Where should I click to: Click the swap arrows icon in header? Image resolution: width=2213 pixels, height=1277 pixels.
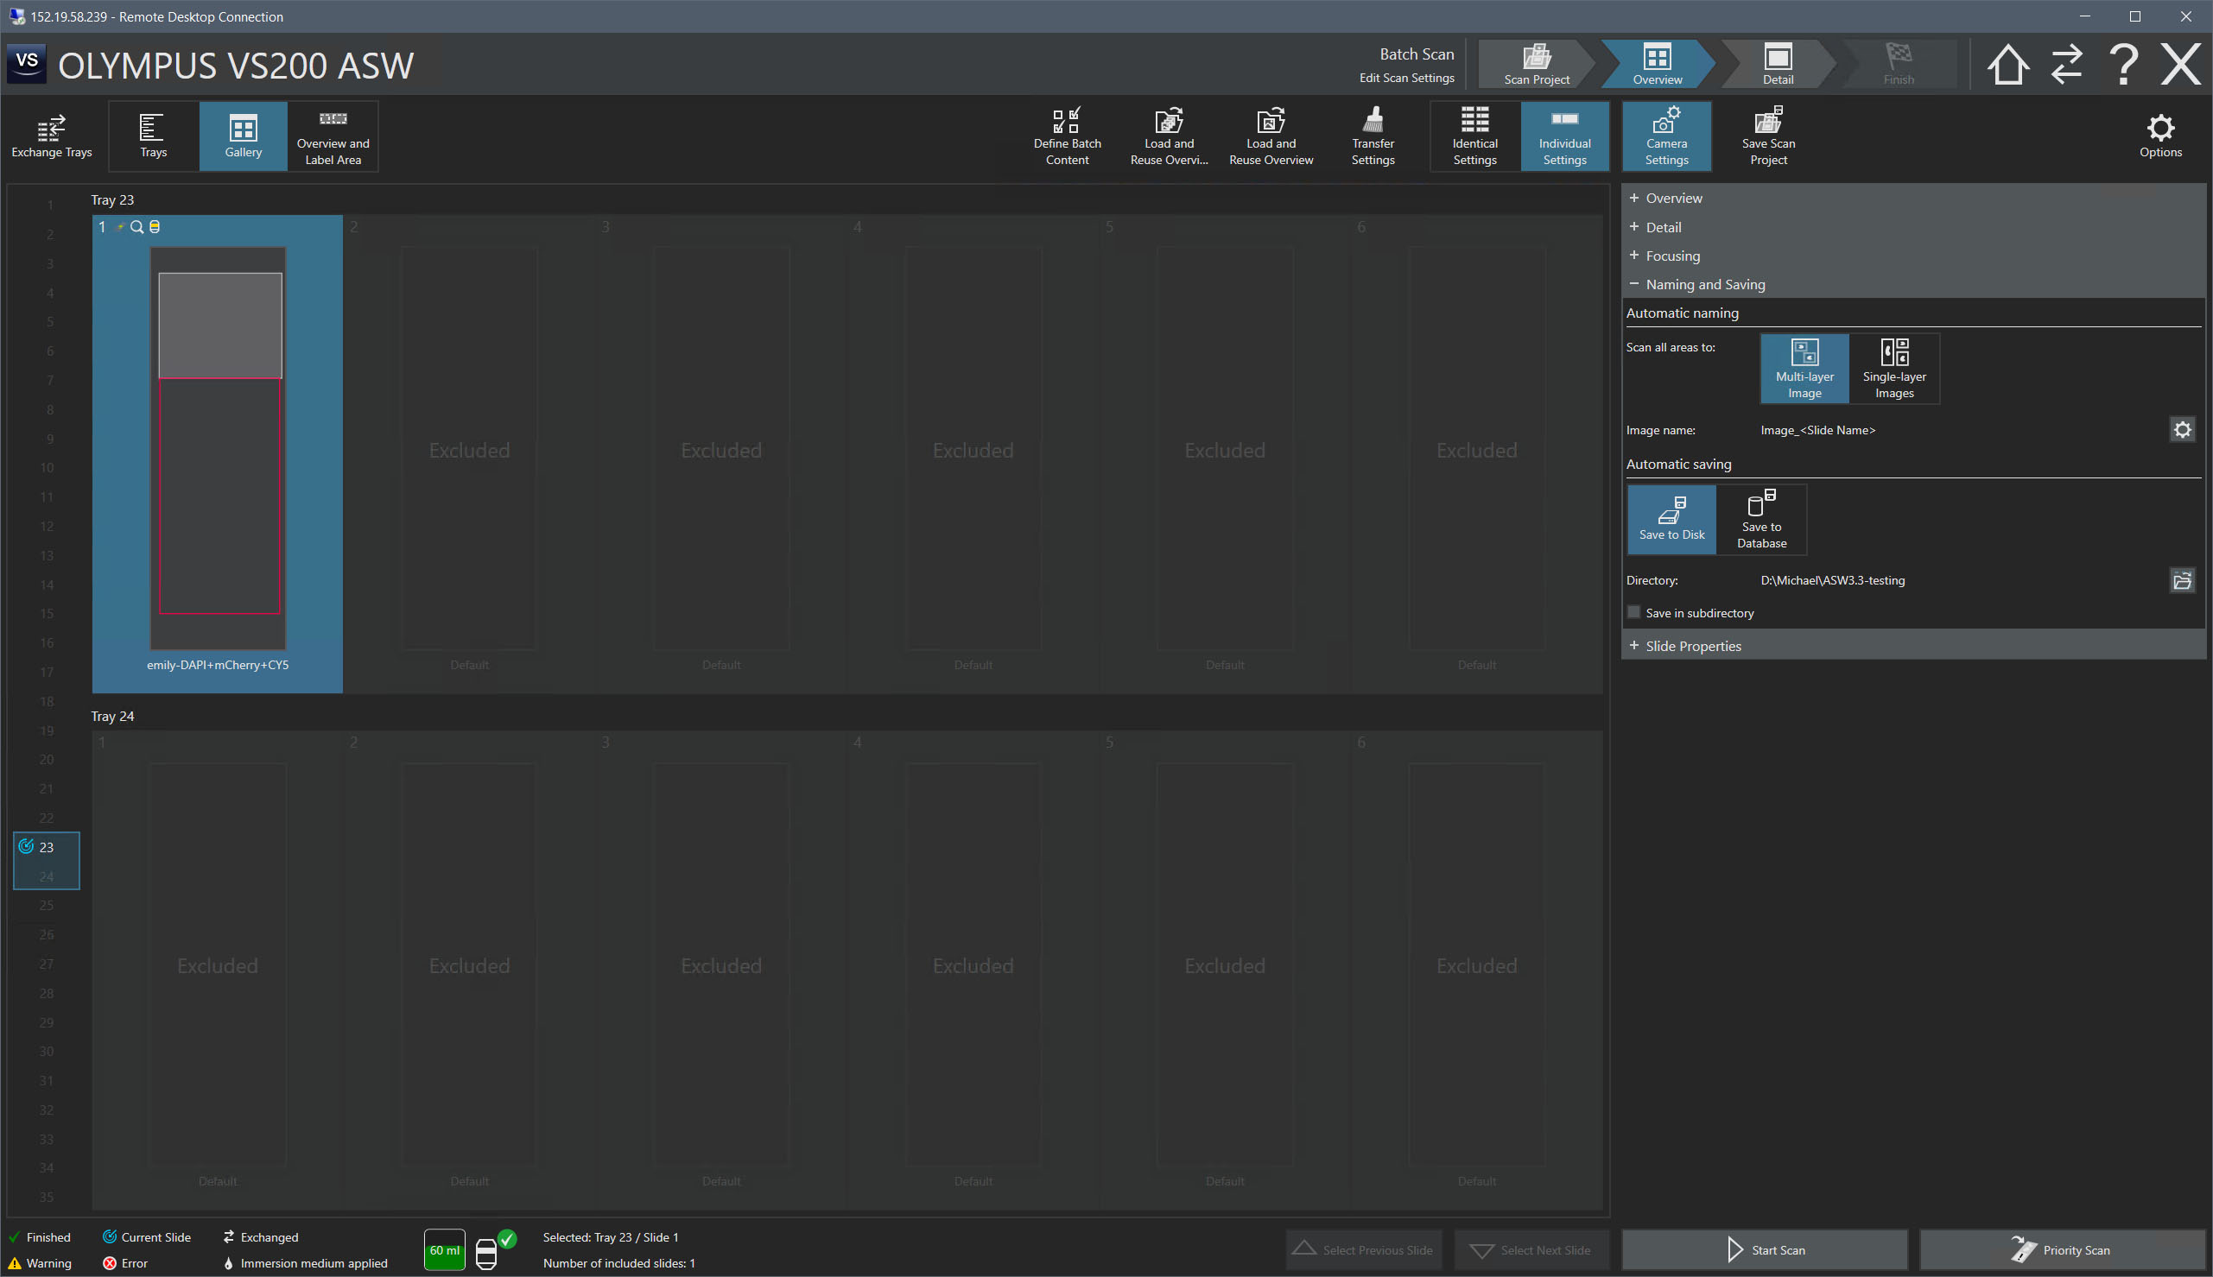[2065, 64]
